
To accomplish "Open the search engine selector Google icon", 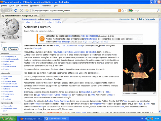I will pyautogui.click(x=131, y=10).
